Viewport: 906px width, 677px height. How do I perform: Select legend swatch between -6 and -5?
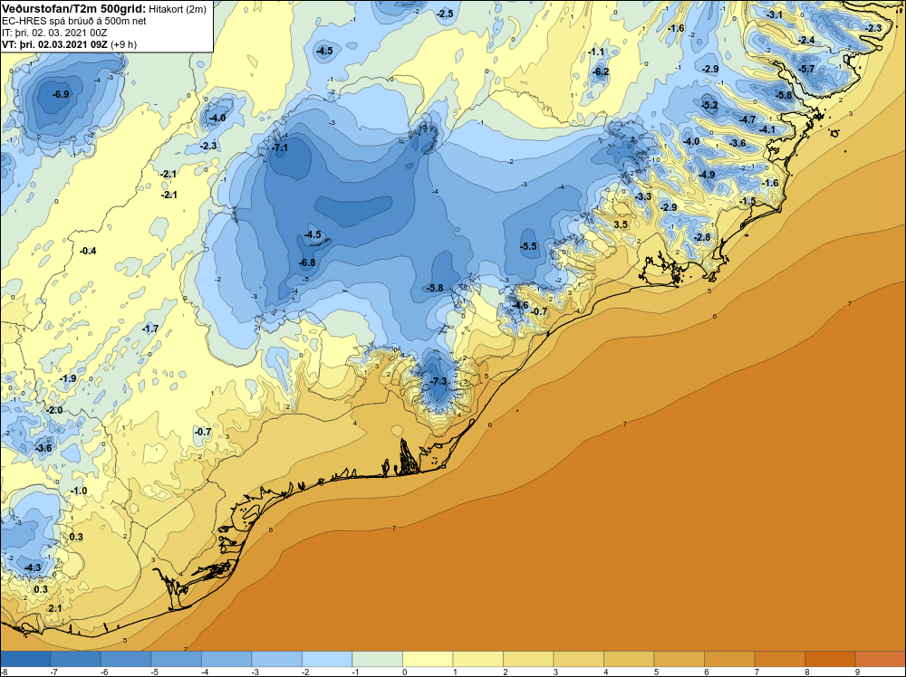click(x=126, y=659)
